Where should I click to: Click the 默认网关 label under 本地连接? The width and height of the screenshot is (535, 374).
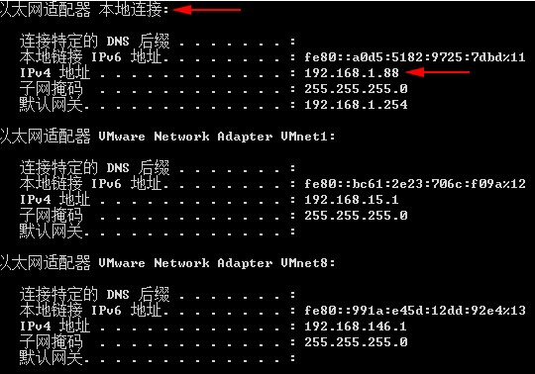point(52,105)
